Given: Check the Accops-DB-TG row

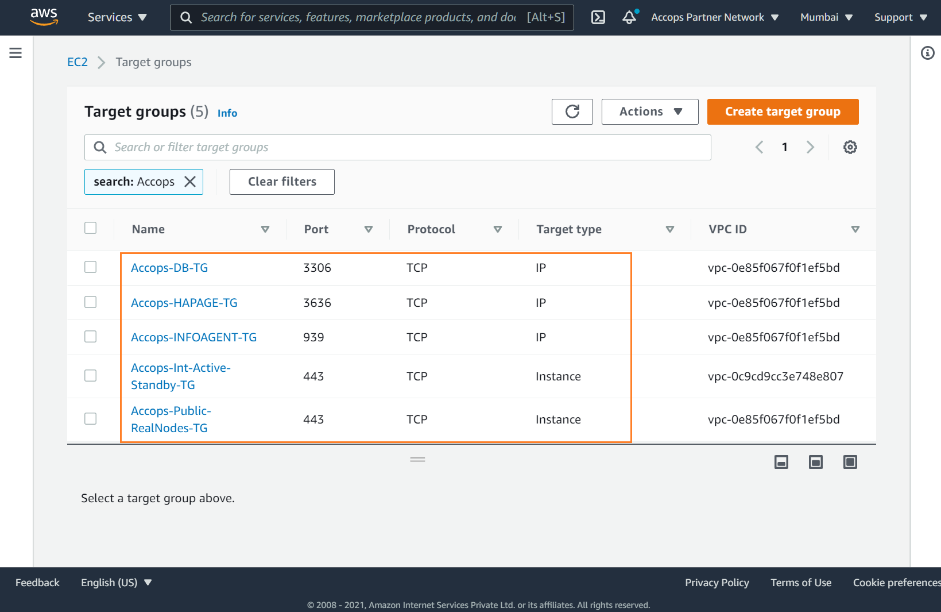Looking at the screenshot, I should [91, 267].
